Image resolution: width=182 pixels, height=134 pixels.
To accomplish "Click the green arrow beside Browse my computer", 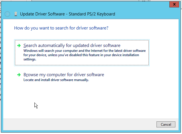I will [19, 75].
